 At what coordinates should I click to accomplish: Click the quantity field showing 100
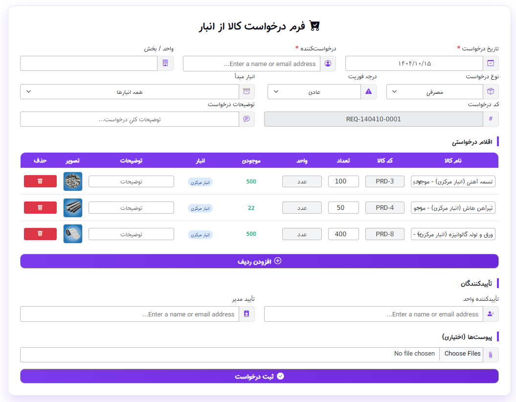343,181
